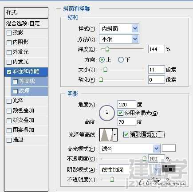Screen dimensions: 193x192
Task: Select the 光泽 satin style entry
Action: pos(26,101)
